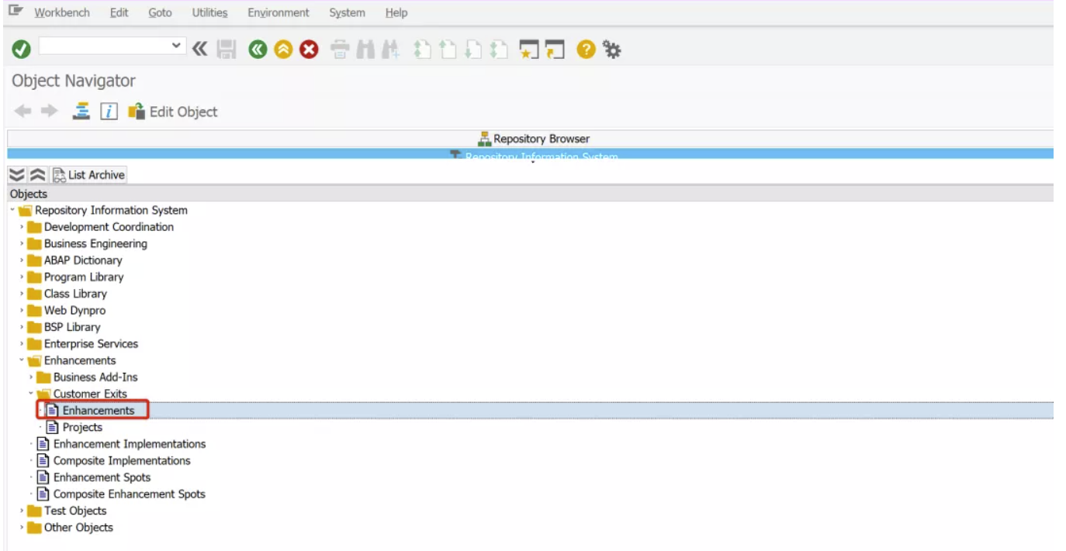This screenshot has height=551, width=1066.
Task: Open a new GUI window icon
Action: tap(529, 50)
